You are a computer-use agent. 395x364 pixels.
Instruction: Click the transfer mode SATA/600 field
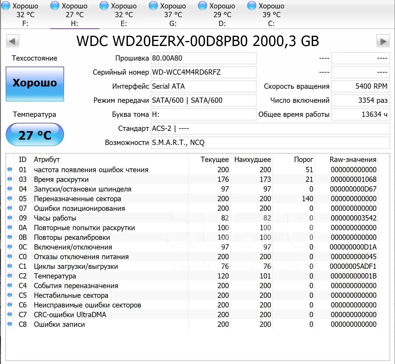[x=204, y=100]
